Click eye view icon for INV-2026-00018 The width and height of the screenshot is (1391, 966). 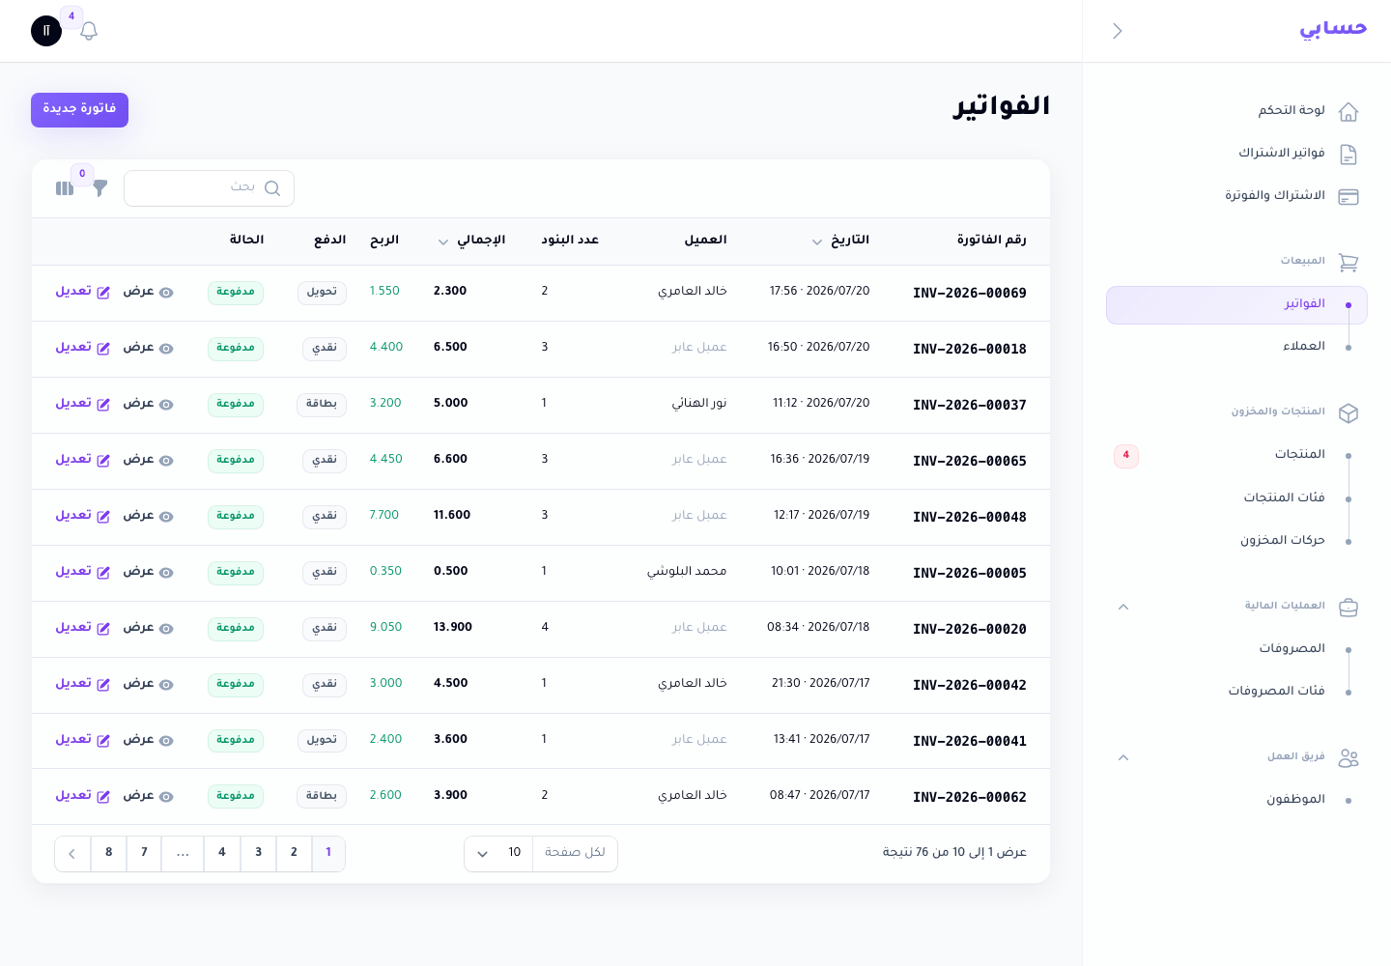166,349
